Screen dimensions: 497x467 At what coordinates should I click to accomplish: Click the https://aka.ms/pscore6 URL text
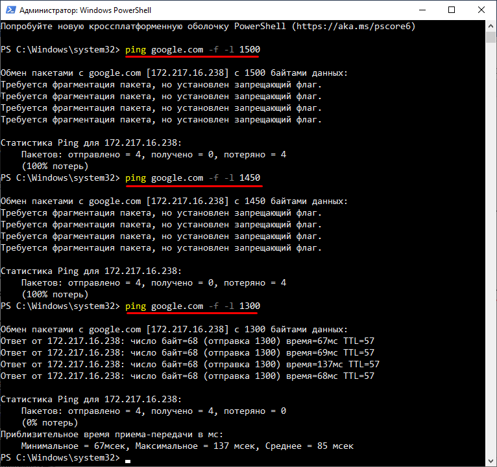click(353, 27)
